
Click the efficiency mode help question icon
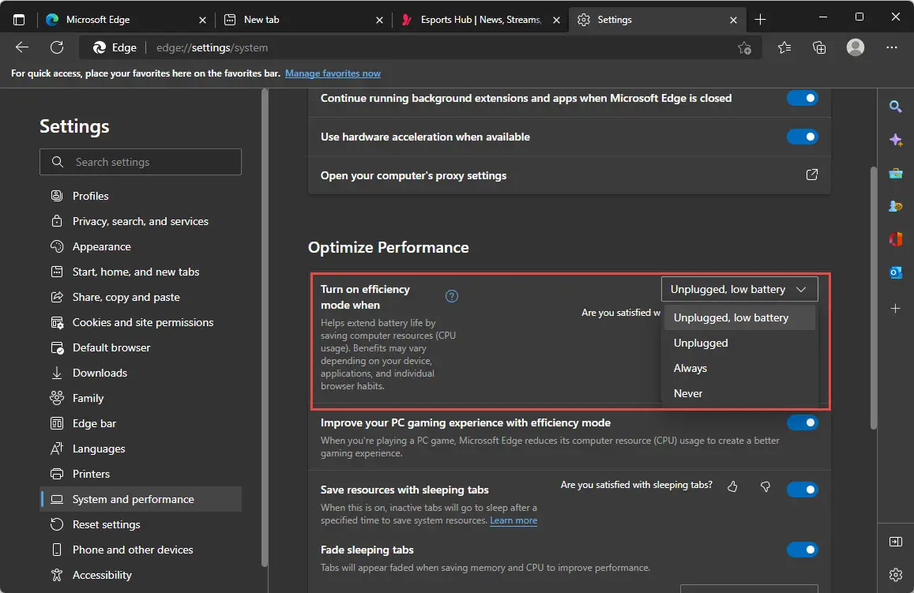click(452, 297)
